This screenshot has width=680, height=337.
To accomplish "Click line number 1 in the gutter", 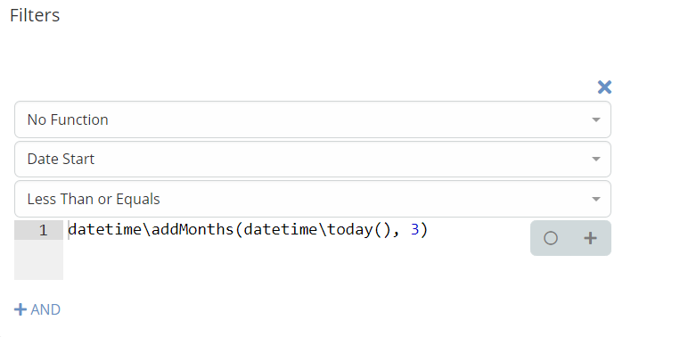I will (44, 230).
